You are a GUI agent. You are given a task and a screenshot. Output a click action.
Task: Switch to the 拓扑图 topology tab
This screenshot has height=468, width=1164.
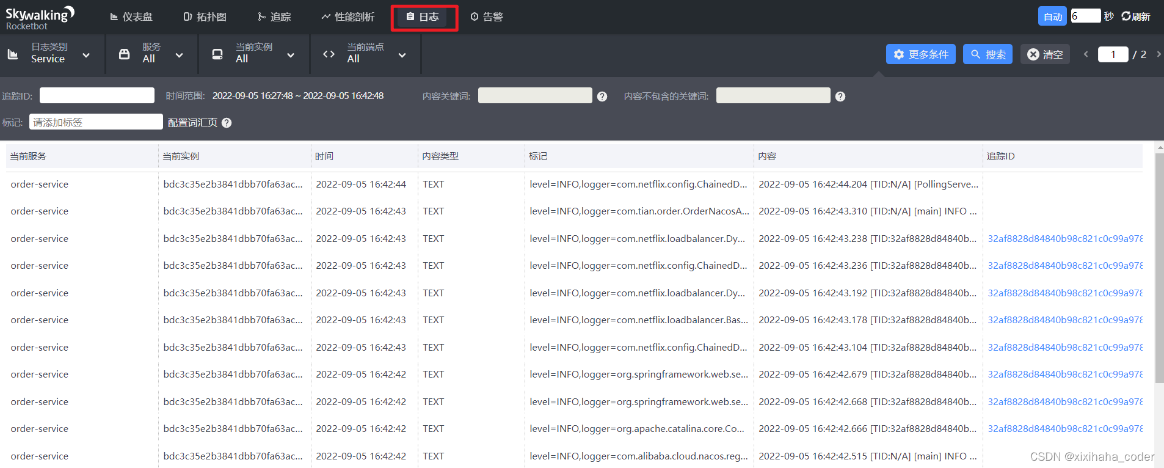[205, 16]
